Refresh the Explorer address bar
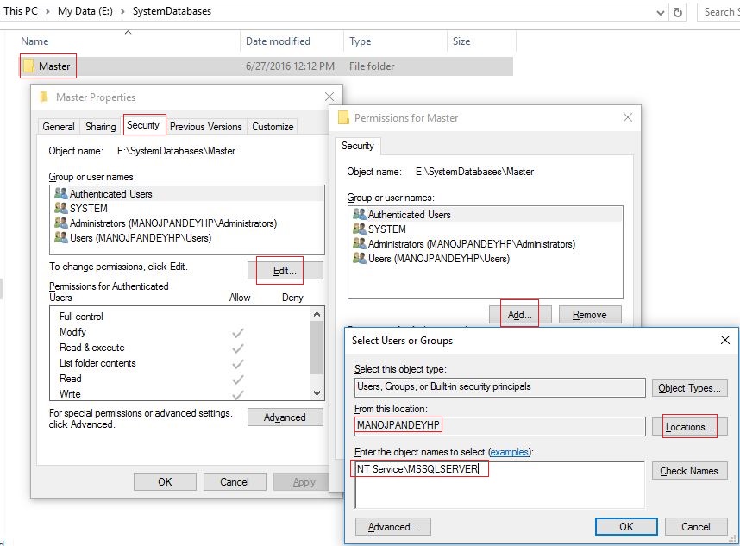 pyautogui.click(x=678, y=12)
